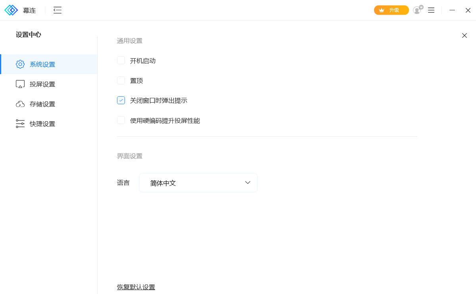Screen dimensions: 476x294
Task: Click the 快捷设置 sliders icon
Action: click(20, 124)
